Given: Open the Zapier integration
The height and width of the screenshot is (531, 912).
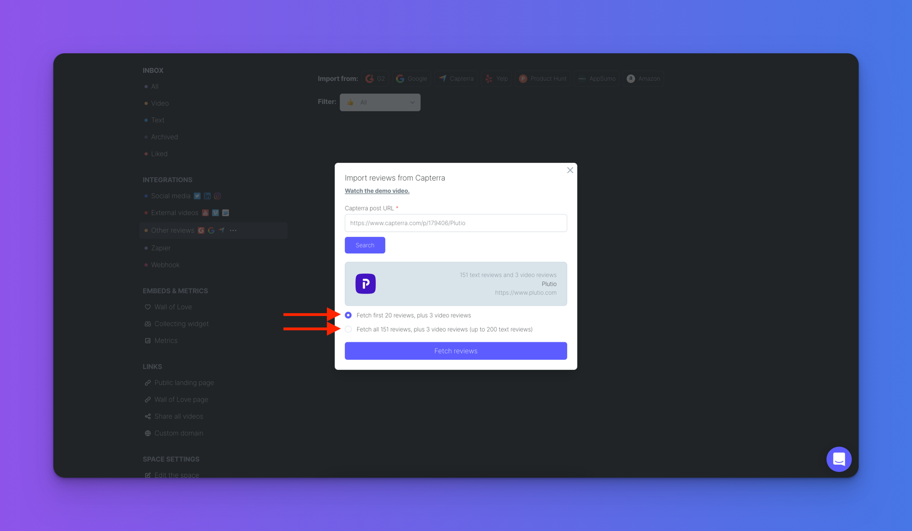Looking at the screenshot, I should [161, 248].
